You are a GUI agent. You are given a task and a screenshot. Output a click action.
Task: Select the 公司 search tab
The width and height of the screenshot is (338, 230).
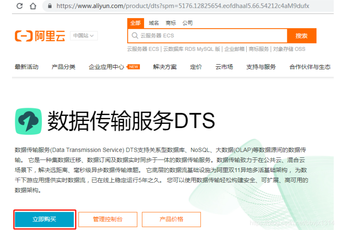(187, 23)
